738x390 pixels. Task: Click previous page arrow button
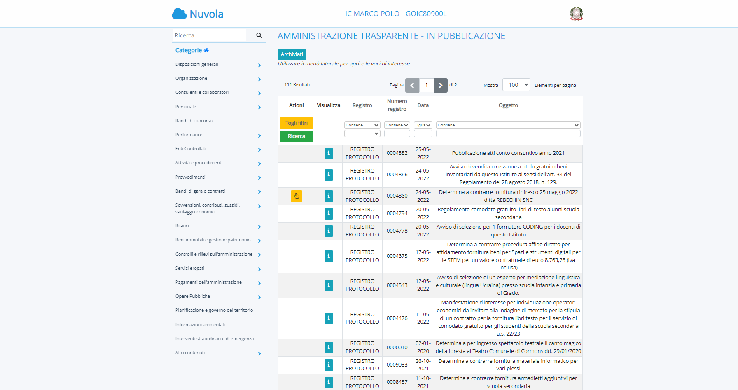412,85
